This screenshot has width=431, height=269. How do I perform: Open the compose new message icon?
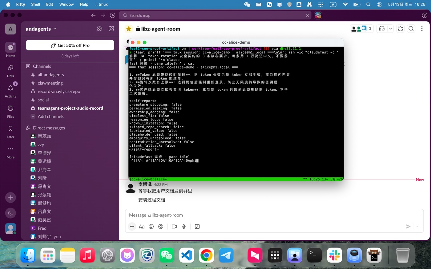(x=111, y=29)
